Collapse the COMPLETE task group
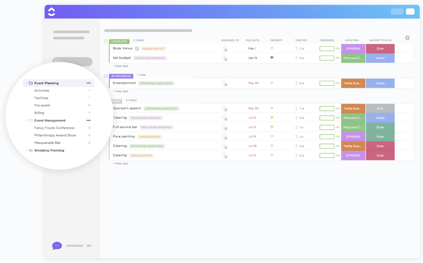Image resolution: width=423 pixels, height=263 pixels. [106, 41]
